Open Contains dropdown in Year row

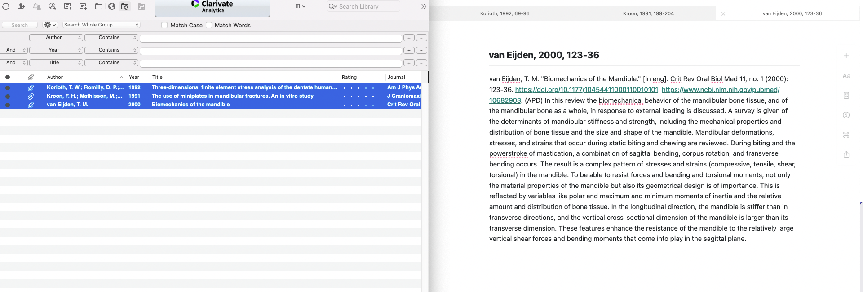pyautogui.click(x=111, y=50)
